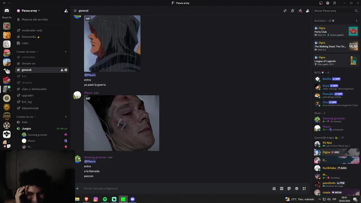The height and width of the screenshot is (203, 361).
Task: Select the Juegos voice channel
Action: (x=42, y=129)
